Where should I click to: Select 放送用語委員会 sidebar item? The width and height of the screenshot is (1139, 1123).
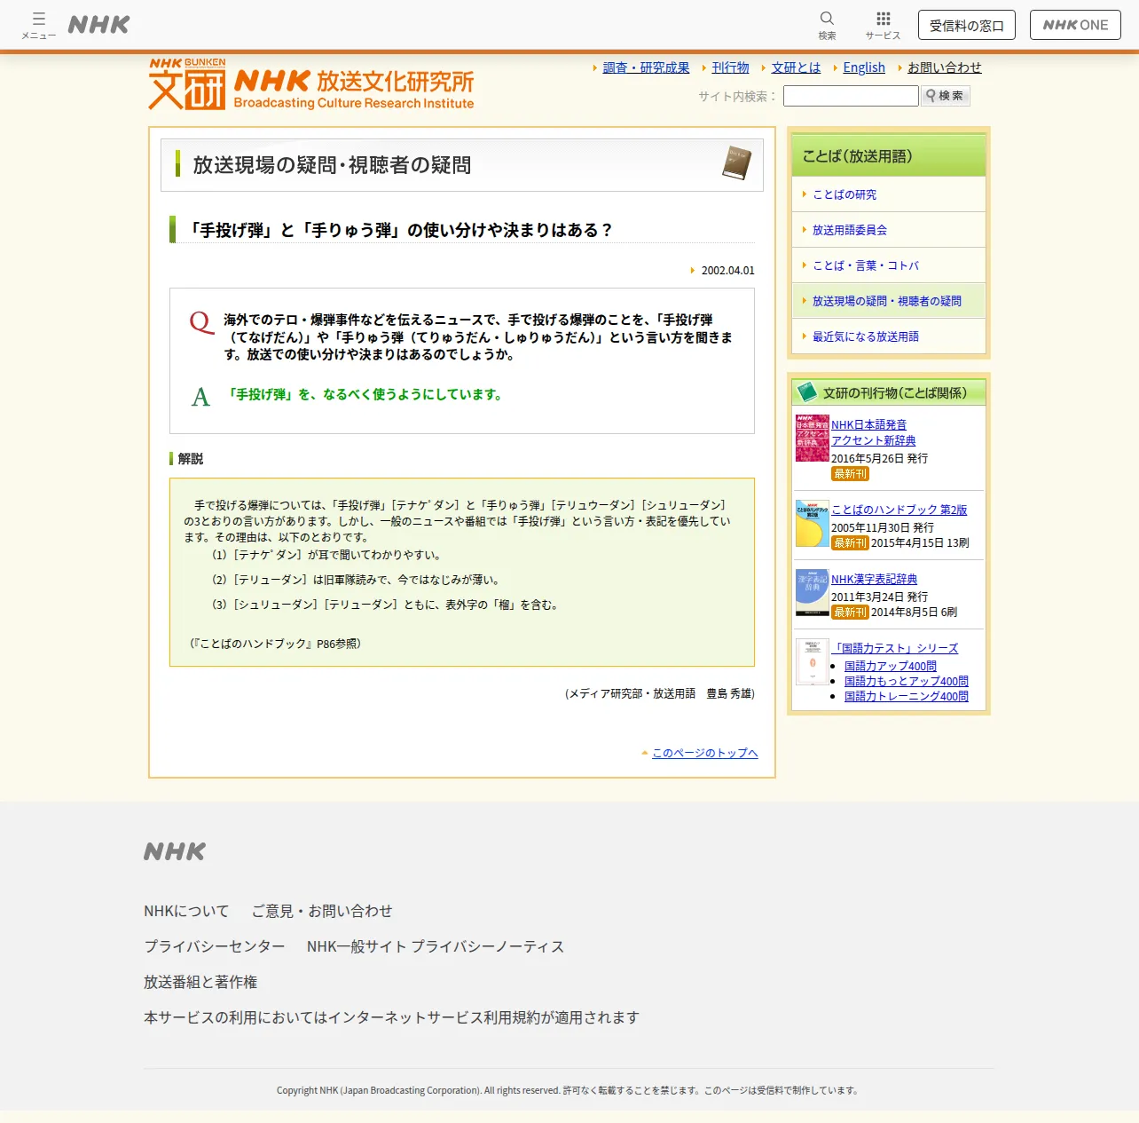(850, 230)
